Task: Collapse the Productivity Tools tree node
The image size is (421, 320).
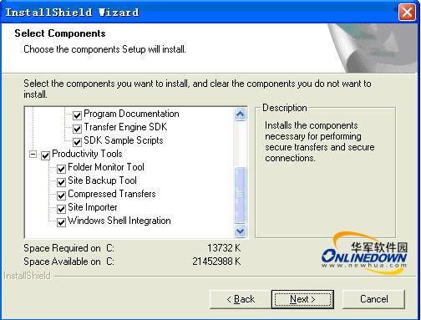Action: (x=33, y=154)
